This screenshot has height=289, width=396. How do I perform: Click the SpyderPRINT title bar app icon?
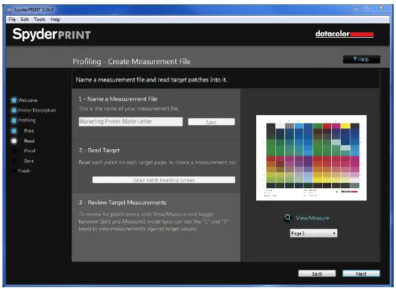[x=9, y=10]
